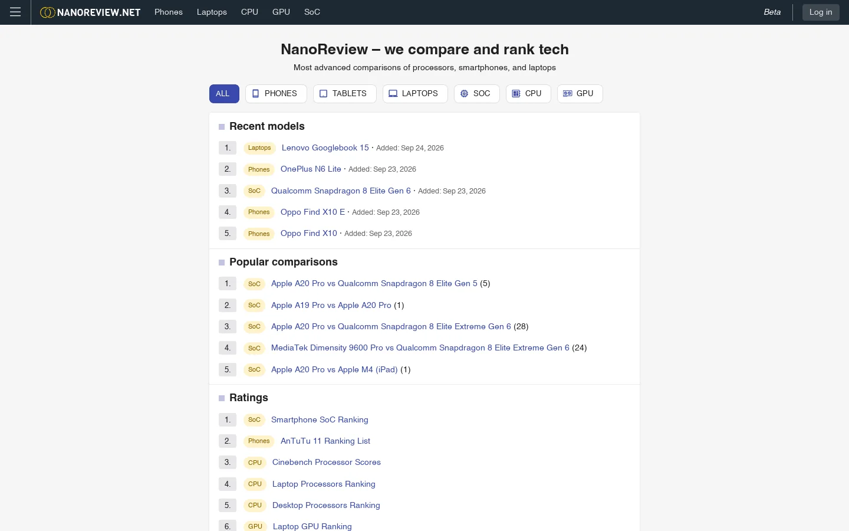The image size is (849, 531).
Task: Click the Phones tag beside OnePlus N6 Lite
Action: [x=259, y=169]
